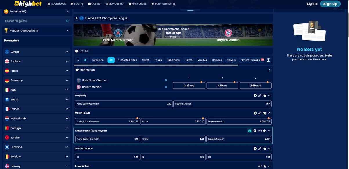Collapse the Draw No Bet market chevron
The width and height of the screenshot is (349, 169).
coord(269,166)
